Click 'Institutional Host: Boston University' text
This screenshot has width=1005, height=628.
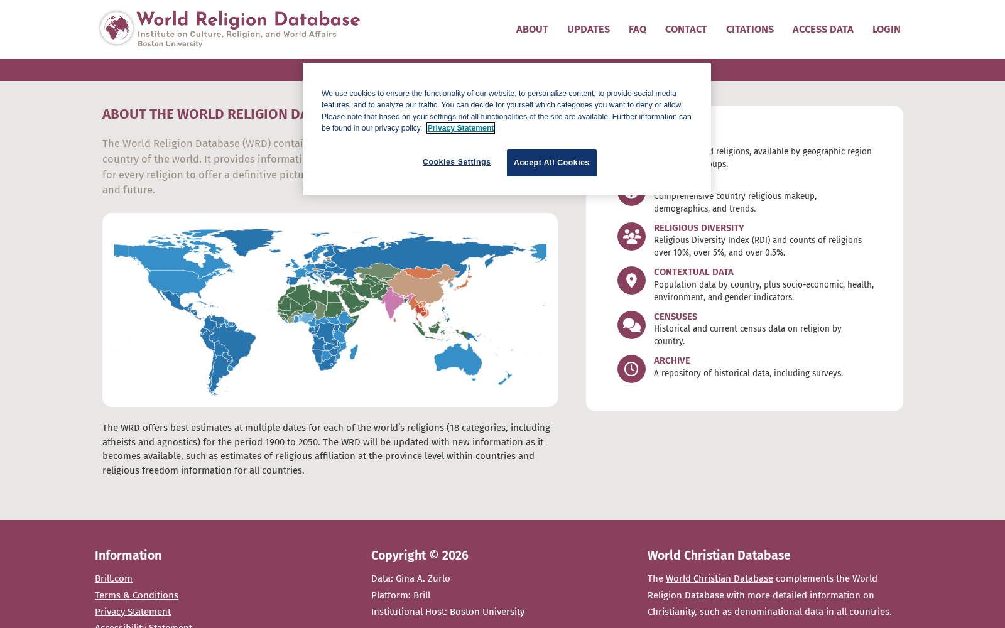click(448, 612)
